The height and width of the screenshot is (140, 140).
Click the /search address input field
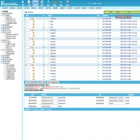tap(117, 103)
